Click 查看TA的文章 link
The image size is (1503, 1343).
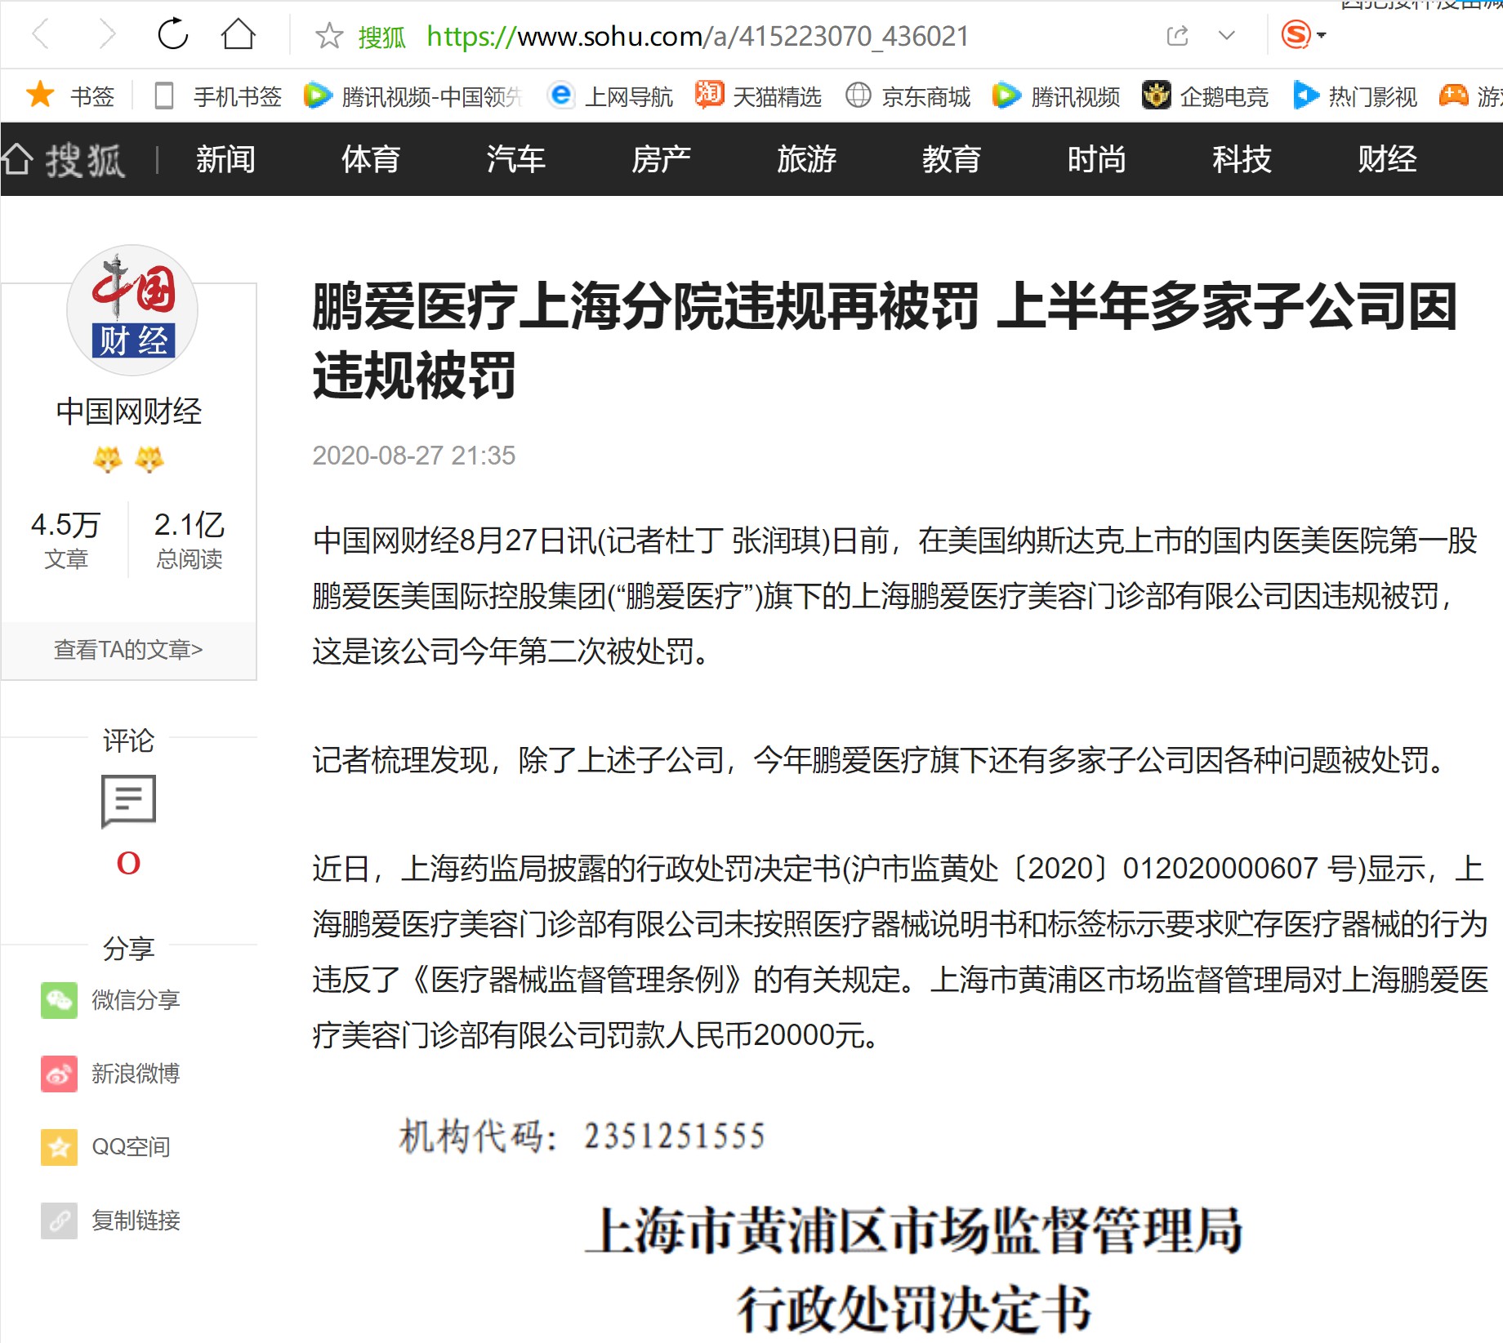128,650
